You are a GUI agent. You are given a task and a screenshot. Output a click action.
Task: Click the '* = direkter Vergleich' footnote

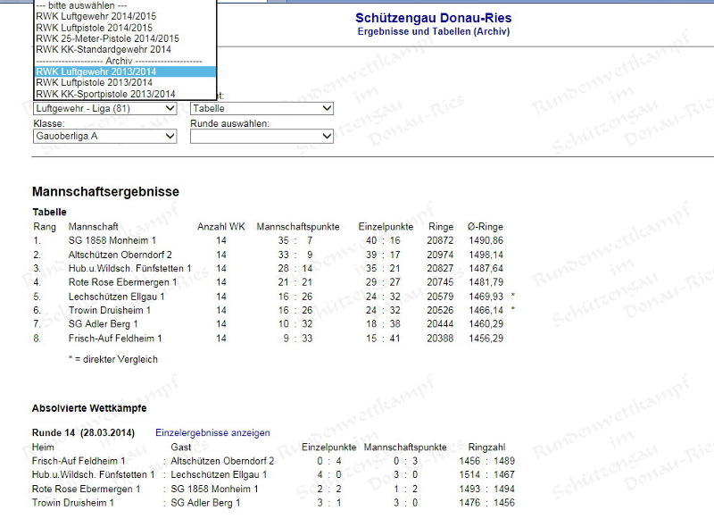113,359
